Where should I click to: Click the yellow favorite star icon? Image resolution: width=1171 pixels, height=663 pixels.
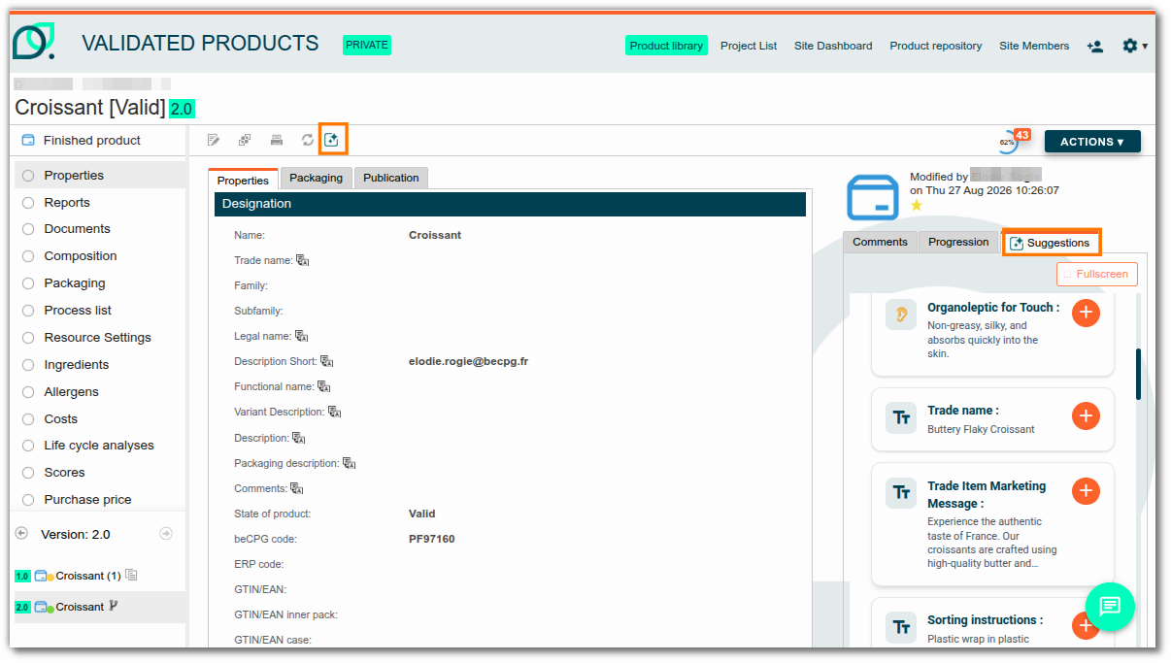click(x=917, y=205)
